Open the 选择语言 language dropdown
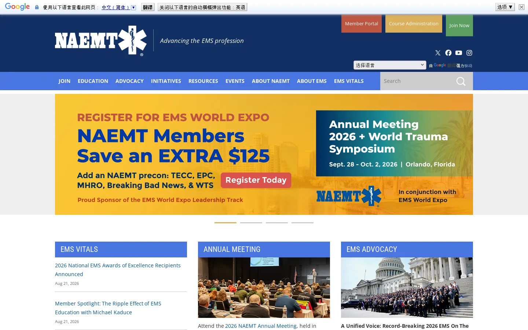528x330 pixels. click(390, 65)
